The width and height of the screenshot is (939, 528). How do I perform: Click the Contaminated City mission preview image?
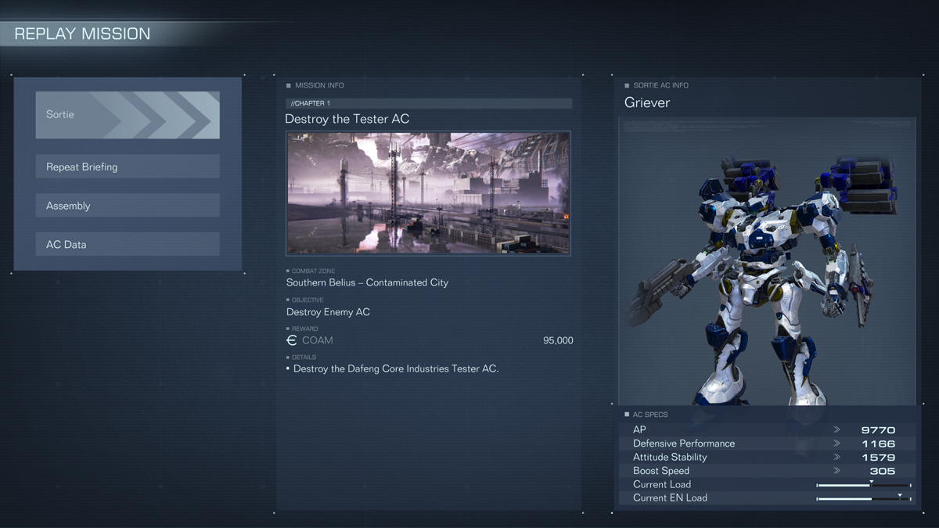428,193
